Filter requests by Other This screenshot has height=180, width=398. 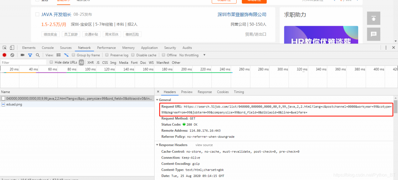point(176,62)
